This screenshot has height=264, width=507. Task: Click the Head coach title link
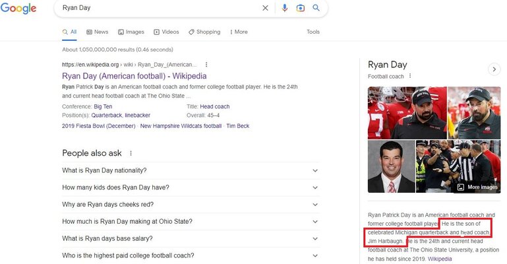[215, 106]
